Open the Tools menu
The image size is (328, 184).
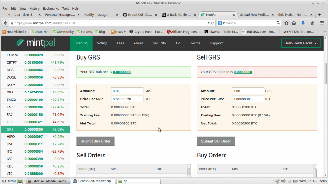point(65,9)
